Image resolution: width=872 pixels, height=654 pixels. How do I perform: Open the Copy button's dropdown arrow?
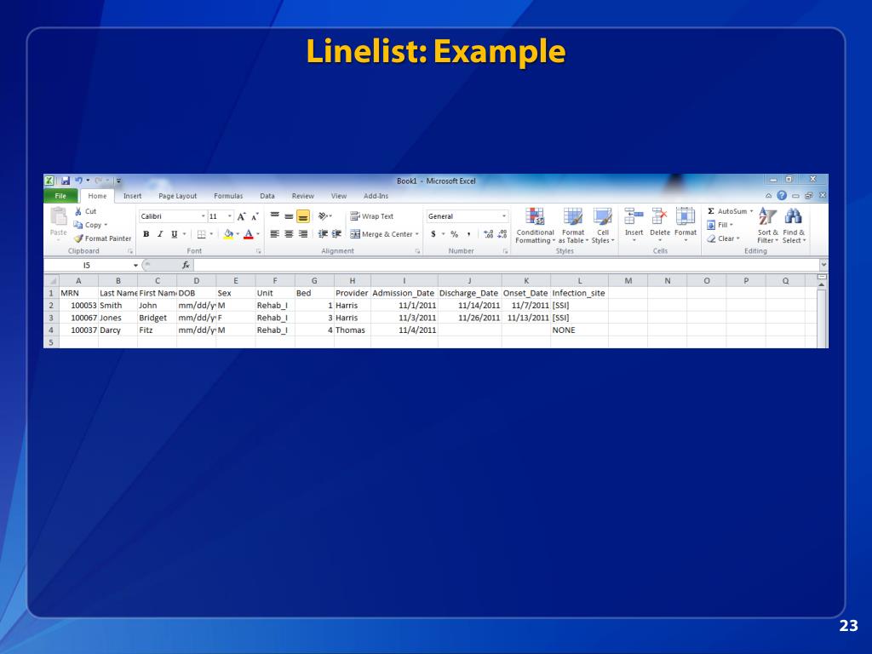[x=106, y=225]
